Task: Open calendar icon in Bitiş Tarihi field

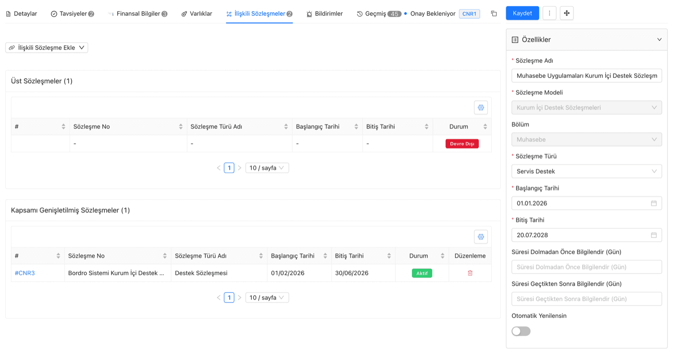Action: (654, 235)
